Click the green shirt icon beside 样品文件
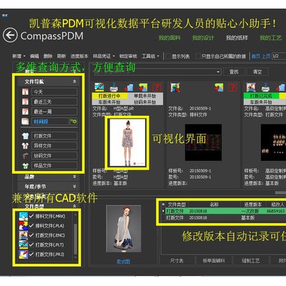Image resolution: width=286 pixels, height=286 pixels. pyautogui.click(x=25, y=166)
